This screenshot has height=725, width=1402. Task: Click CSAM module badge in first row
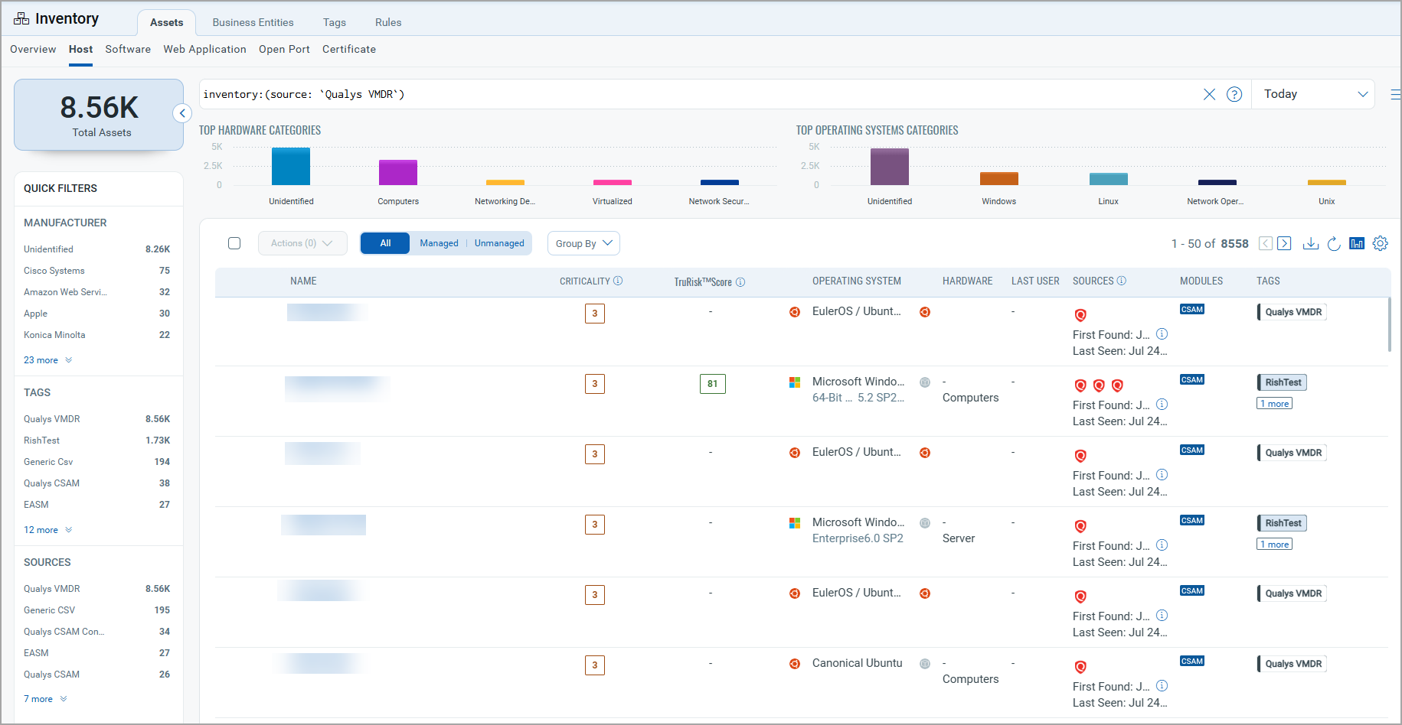click(1192, 310)
